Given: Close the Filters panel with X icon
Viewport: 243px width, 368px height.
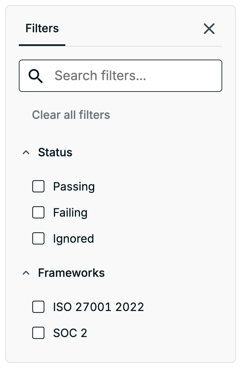Looking at the screenshot, I should pyautogui.click(x=209, y=29).
